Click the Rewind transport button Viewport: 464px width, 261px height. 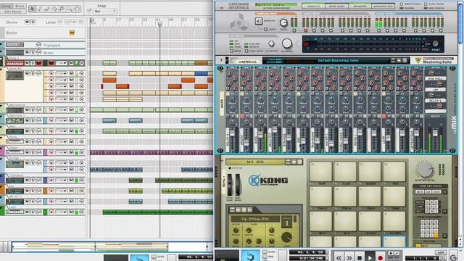click(339, 257)
